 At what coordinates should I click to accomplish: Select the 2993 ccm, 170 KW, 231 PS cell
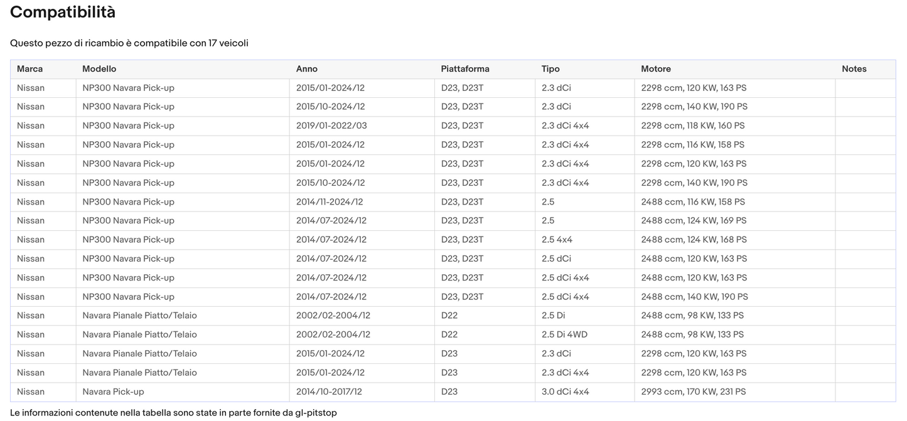tap(693, 392)
